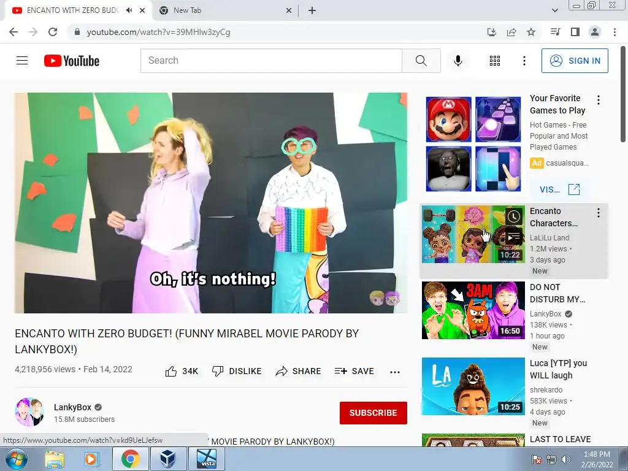Start voice search with microphone icon

(458, 61)
